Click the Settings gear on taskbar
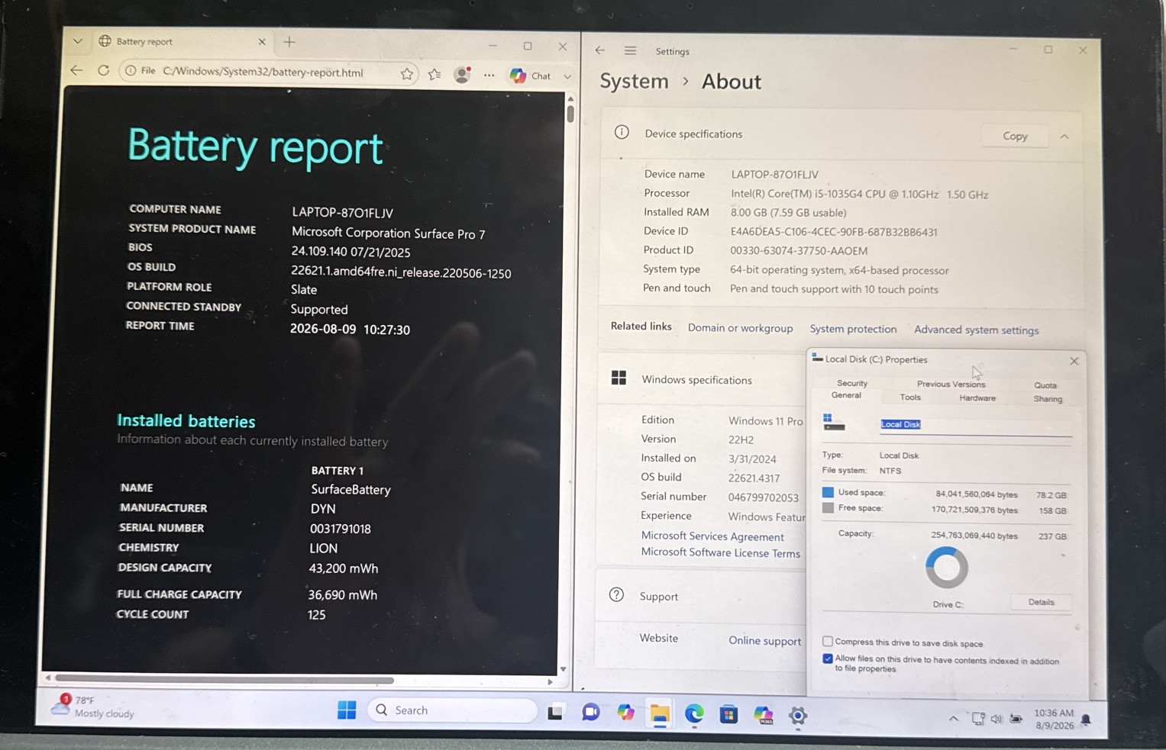 click(798, 715)
